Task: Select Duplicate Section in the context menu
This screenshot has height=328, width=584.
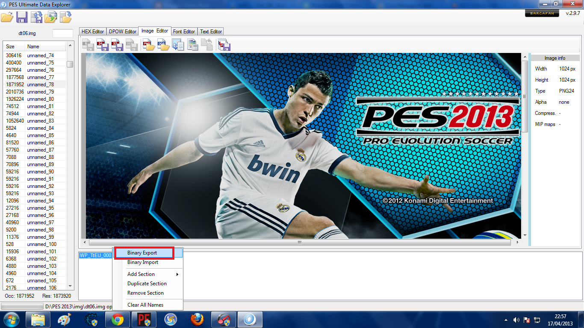Action: pos(147,284)
